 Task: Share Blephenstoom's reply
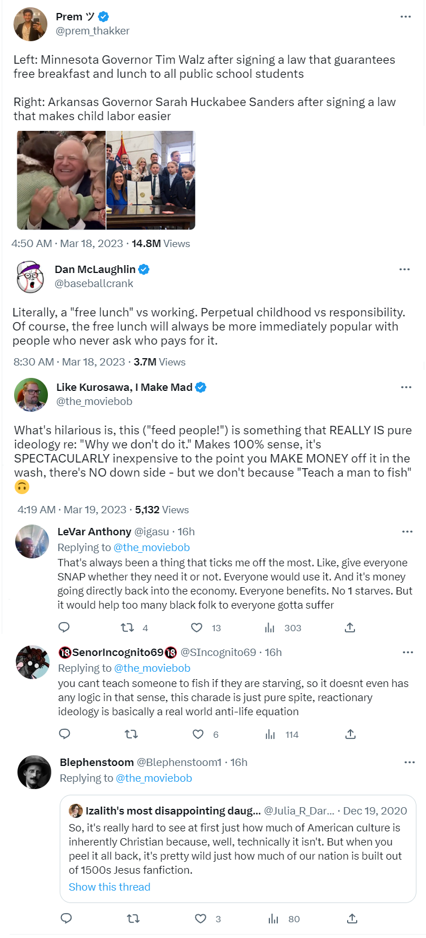point(352,918)
